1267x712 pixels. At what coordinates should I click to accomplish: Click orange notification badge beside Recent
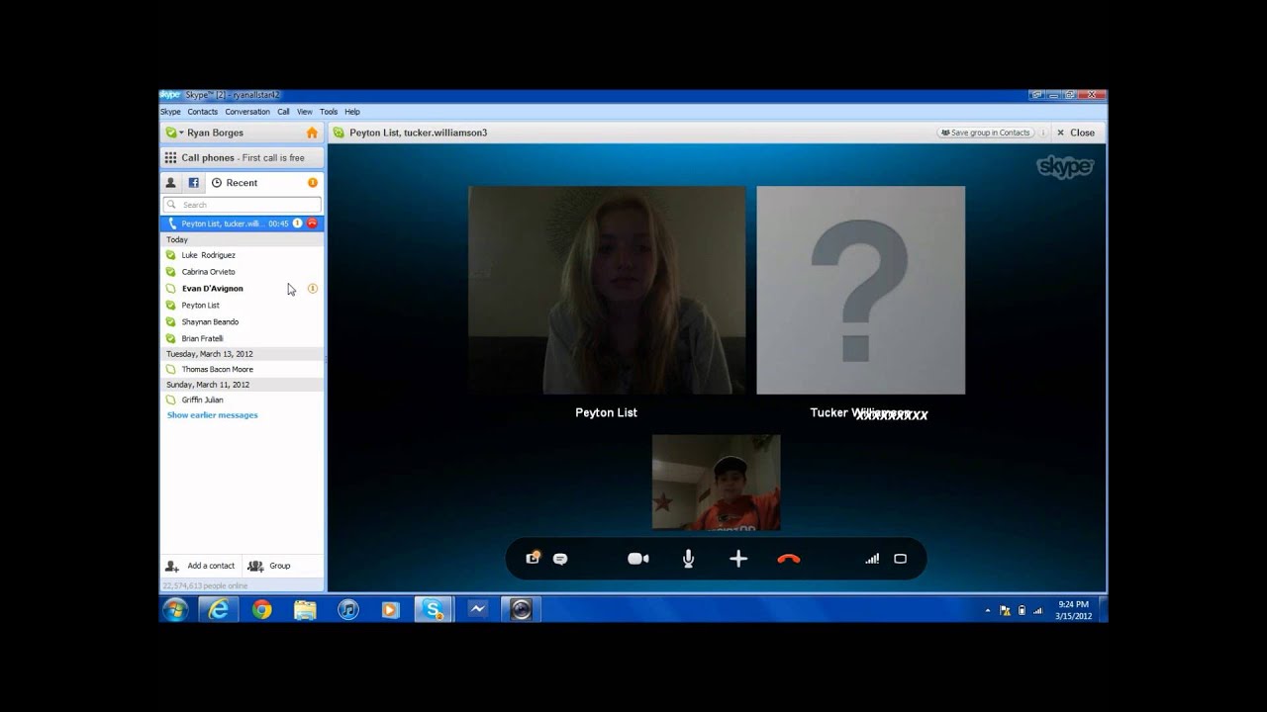(313, 183)
